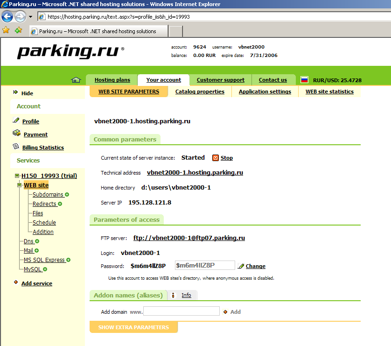Click the document icon beside Billing Statistics

(x=16, y=146)
